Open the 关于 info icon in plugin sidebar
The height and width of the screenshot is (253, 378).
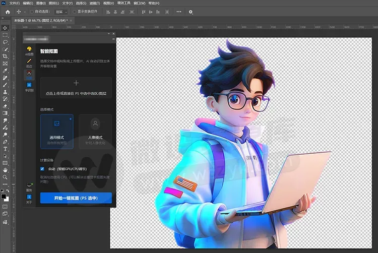tap(29, 199)
